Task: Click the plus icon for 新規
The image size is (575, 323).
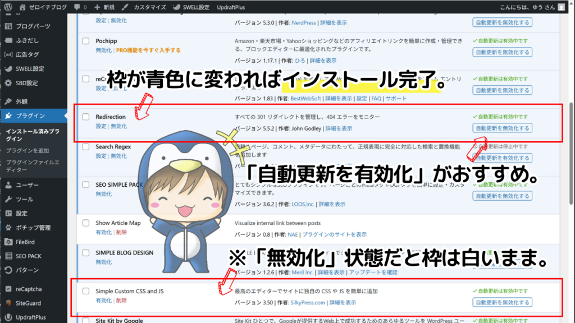Action: click(97, 7)
